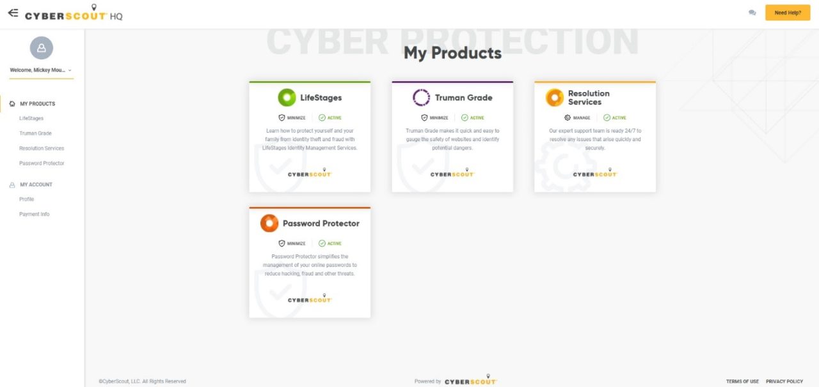Click the user avatar icon above Welcome message
819x387 pixels.
click(x=41, y=47)
